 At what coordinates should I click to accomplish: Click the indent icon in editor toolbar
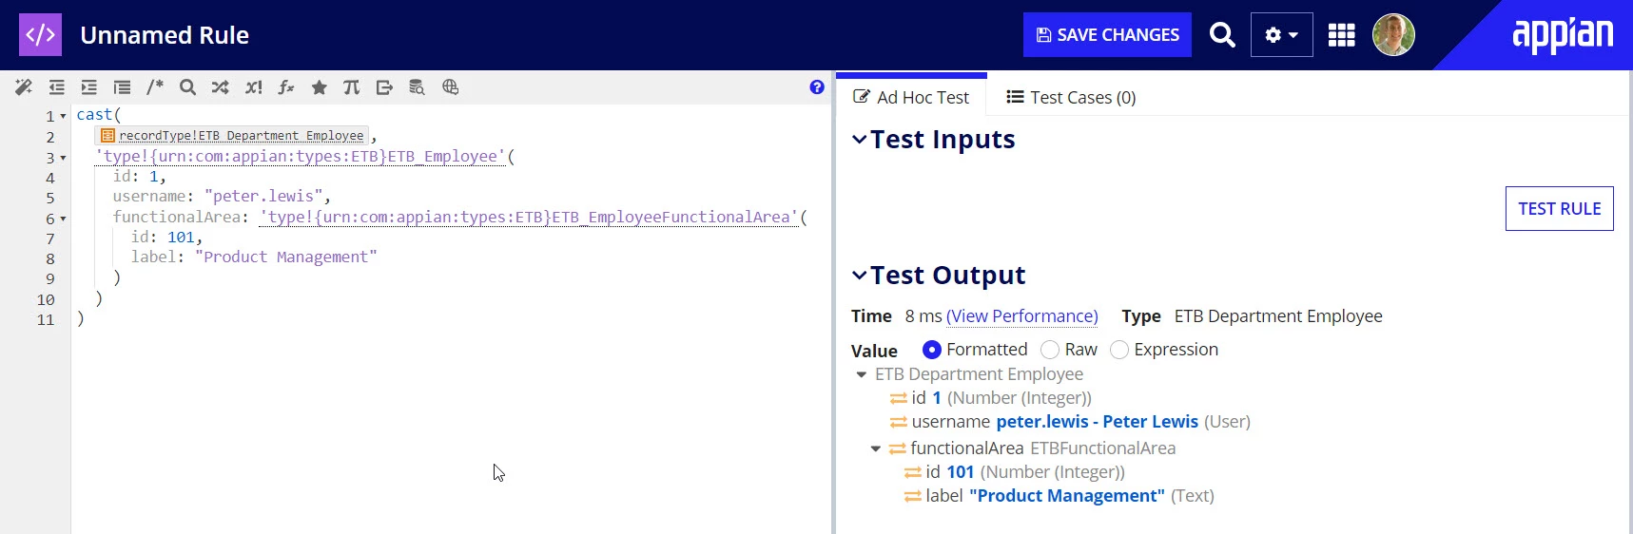(89, 87)
